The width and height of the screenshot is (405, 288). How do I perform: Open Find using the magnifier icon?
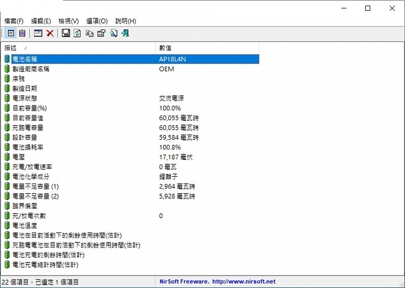click(x=114, y=33)
